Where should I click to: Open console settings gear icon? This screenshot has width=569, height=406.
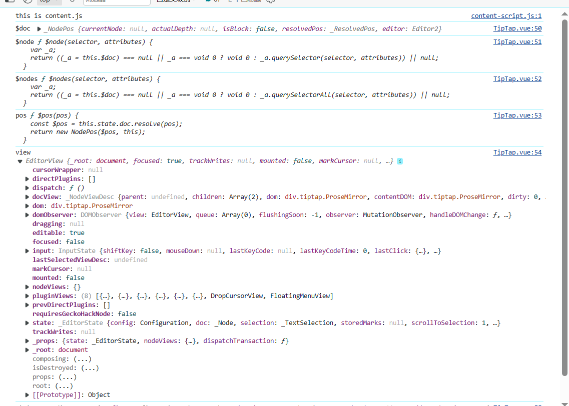271,1
